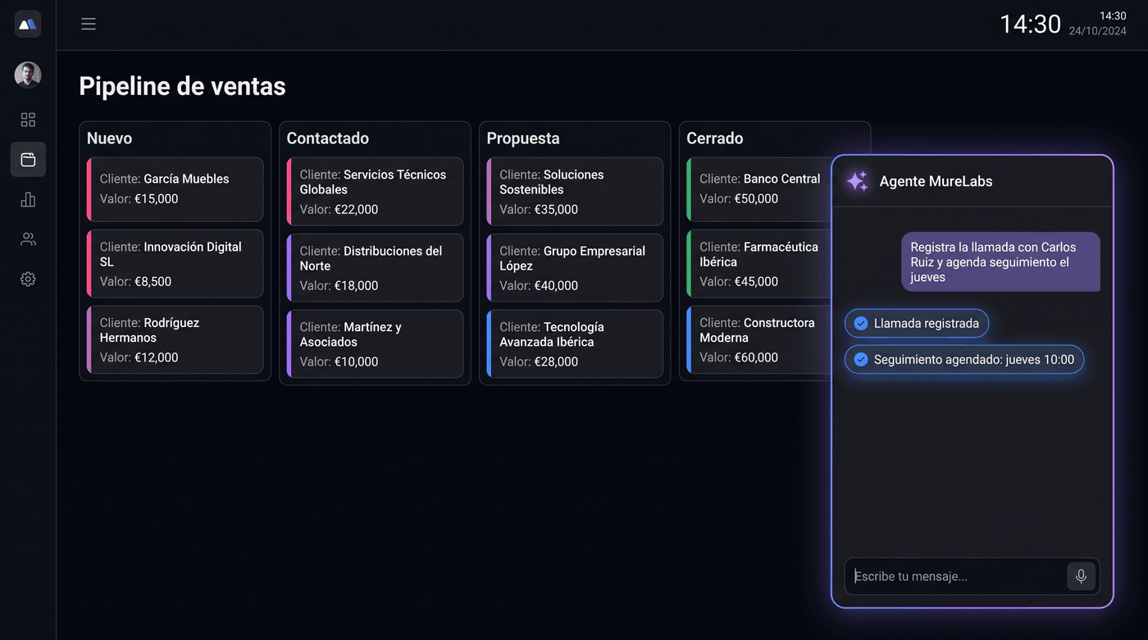Click the Propuesta column heading
1148x640 pixels.
coord(523,138)
